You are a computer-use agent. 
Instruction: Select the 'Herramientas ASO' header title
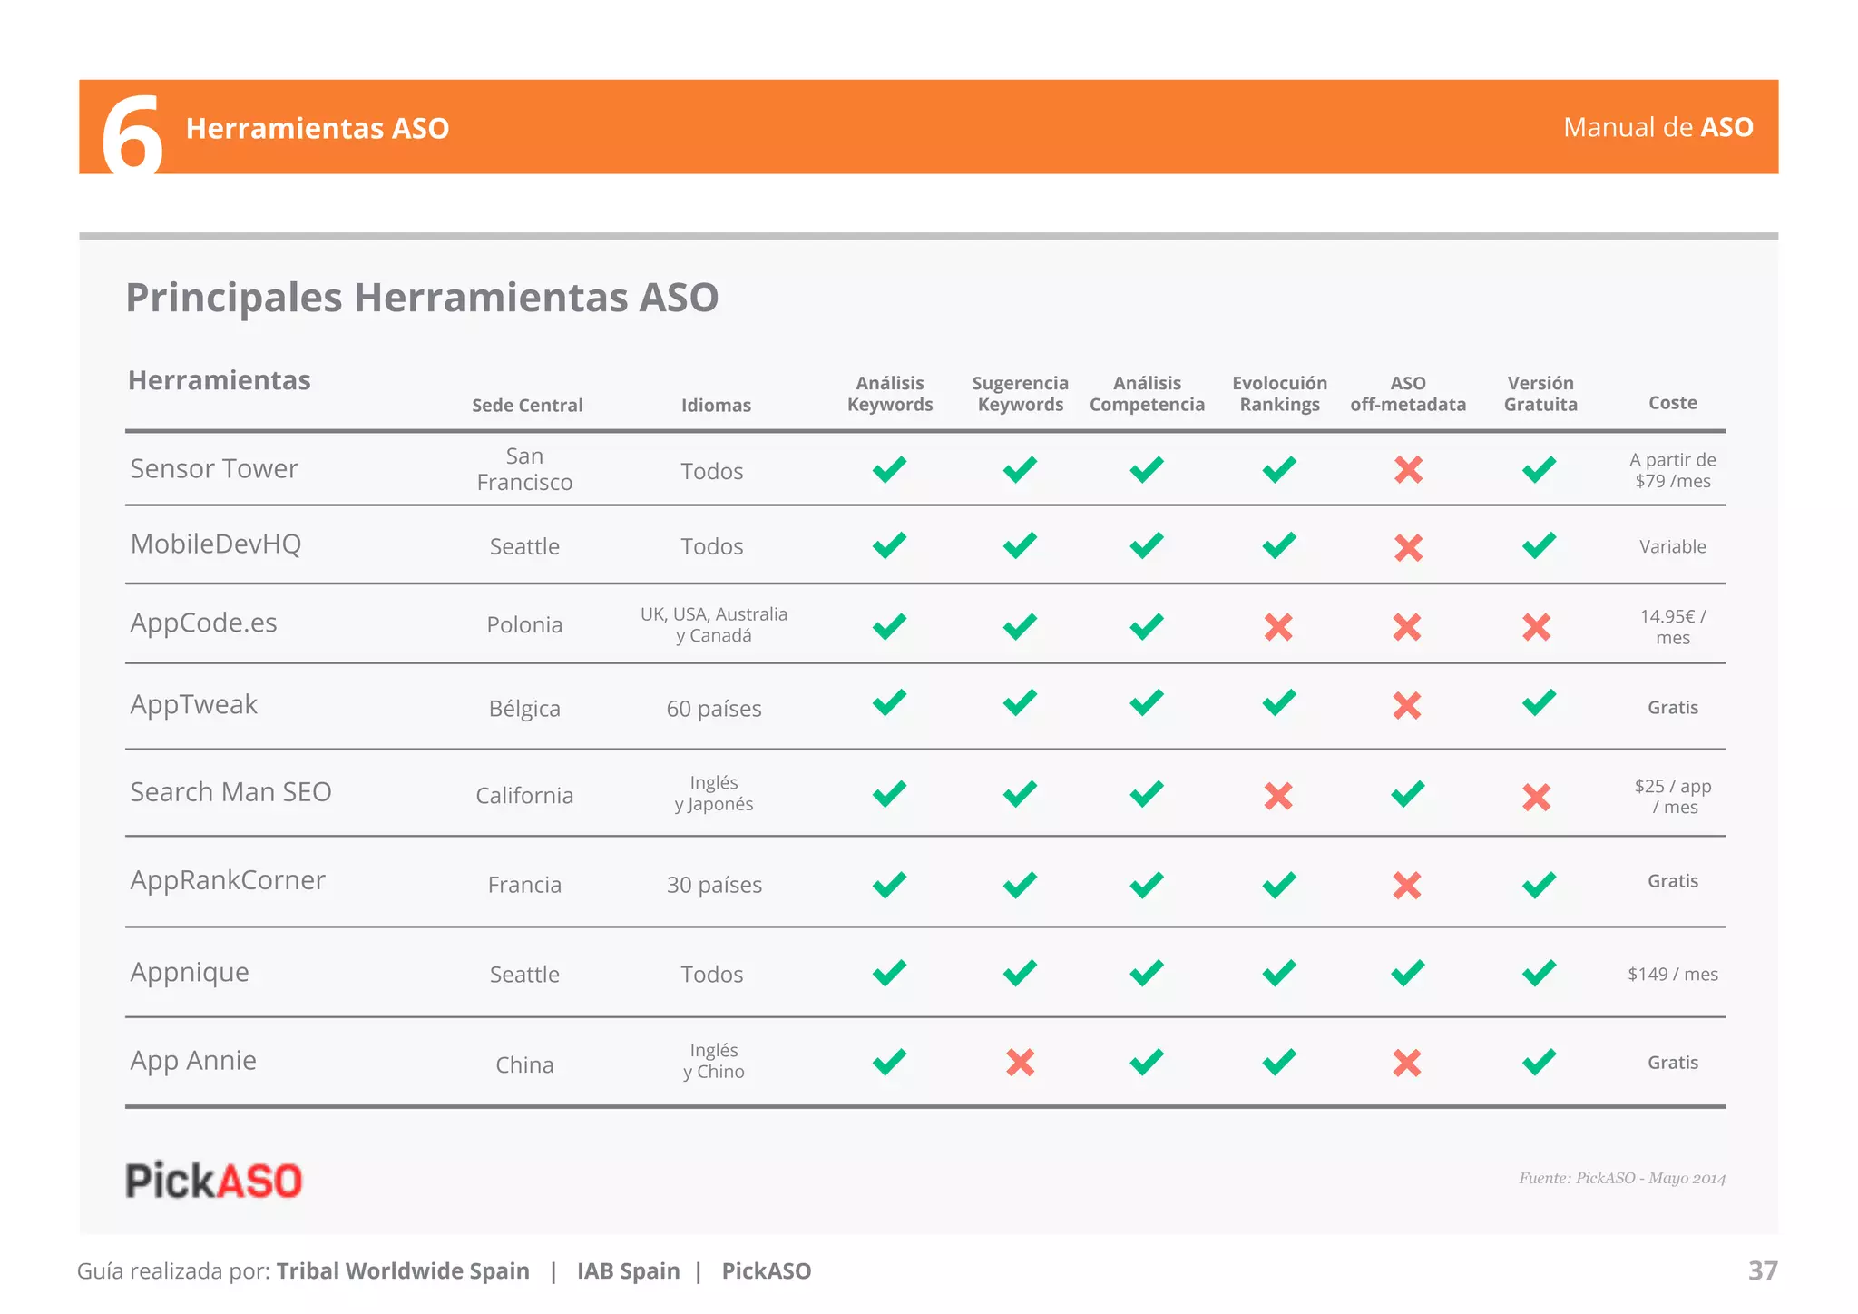318,128
